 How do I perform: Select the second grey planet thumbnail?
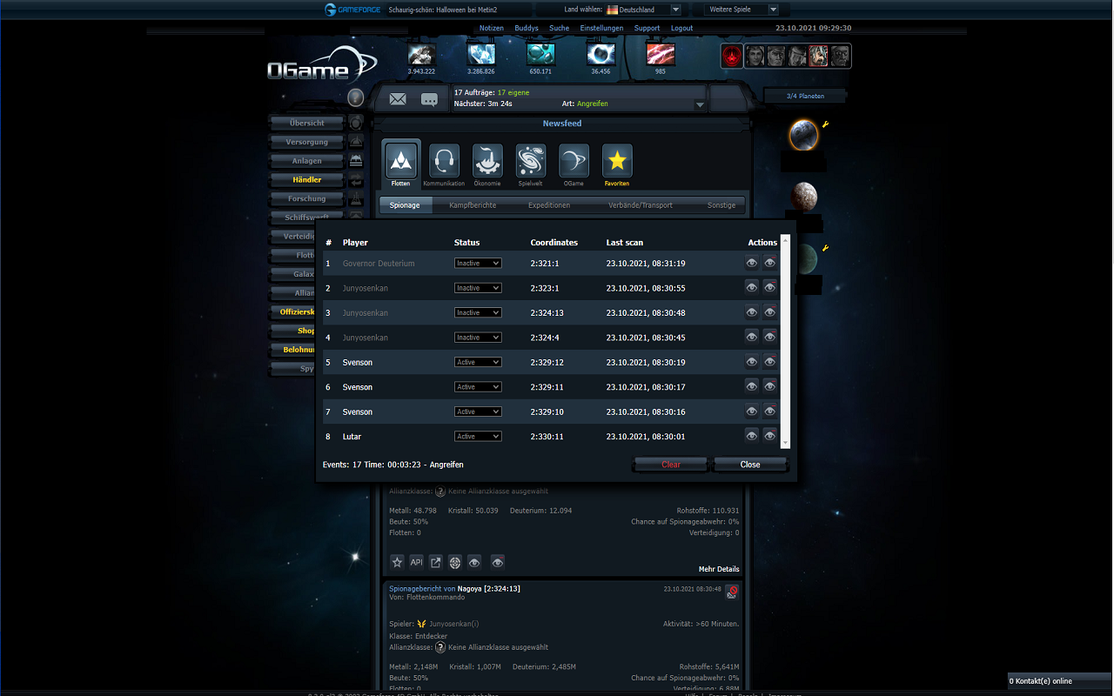pos(803,196)
